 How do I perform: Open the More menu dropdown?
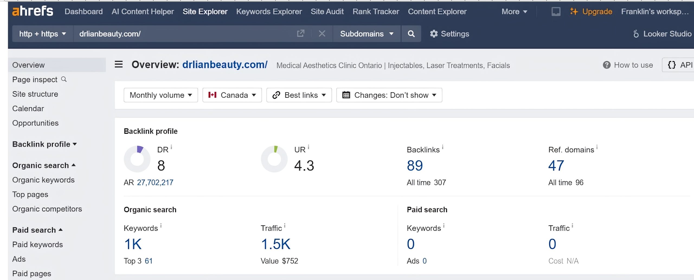click(514, 11)
